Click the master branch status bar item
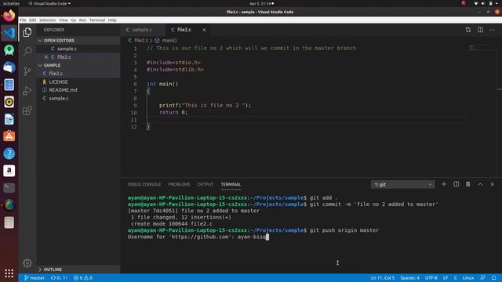 point(35,278)
